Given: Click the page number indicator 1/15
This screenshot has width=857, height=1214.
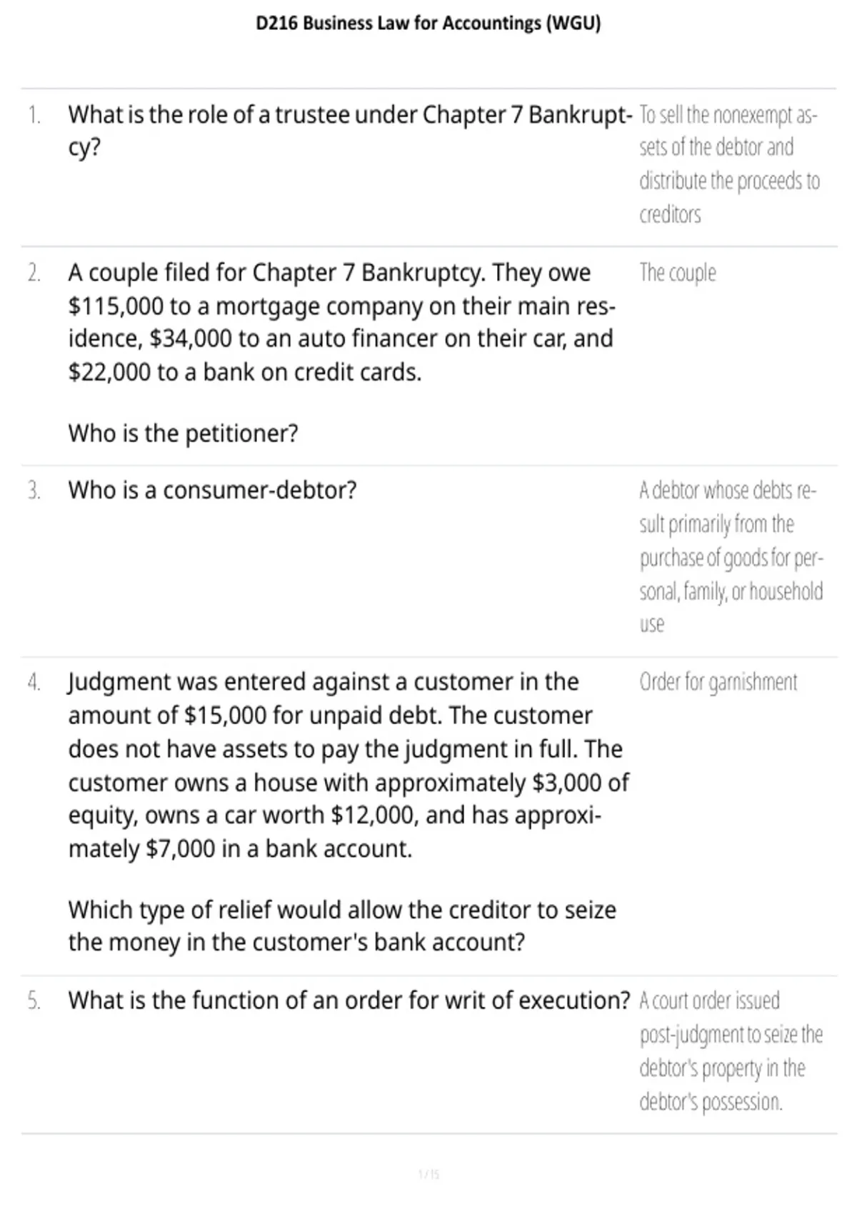Looking at the screenshot, I should [428, 1174].
